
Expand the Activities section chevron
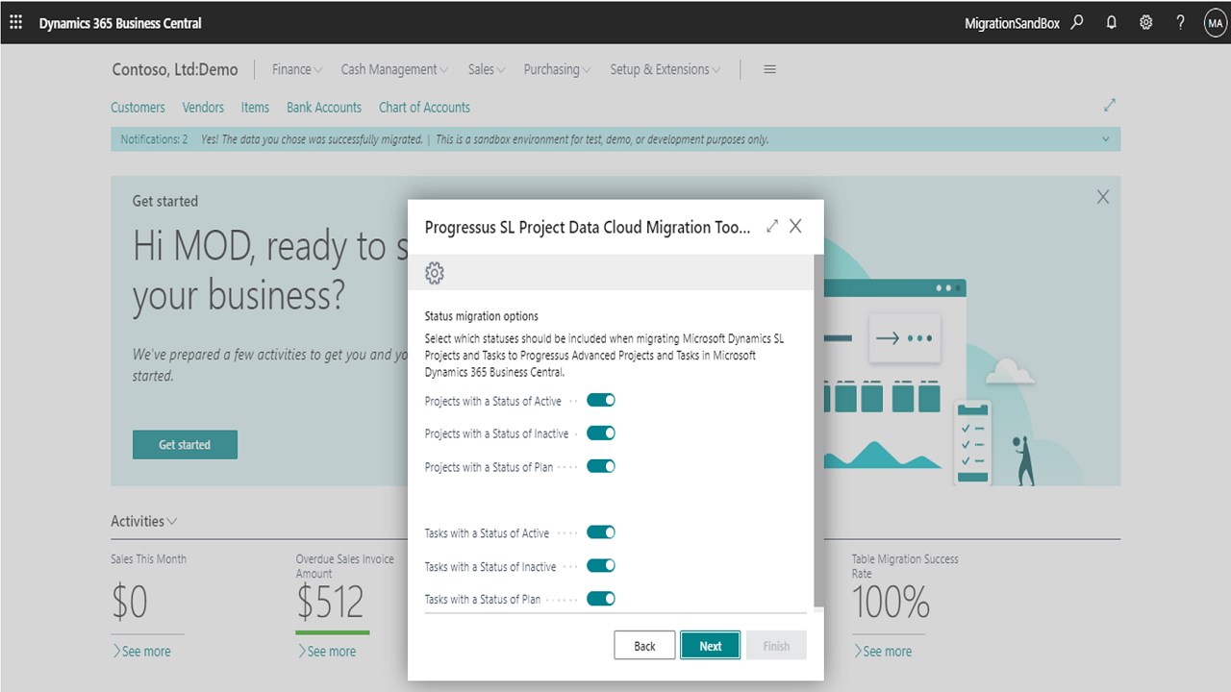(172, 522)
